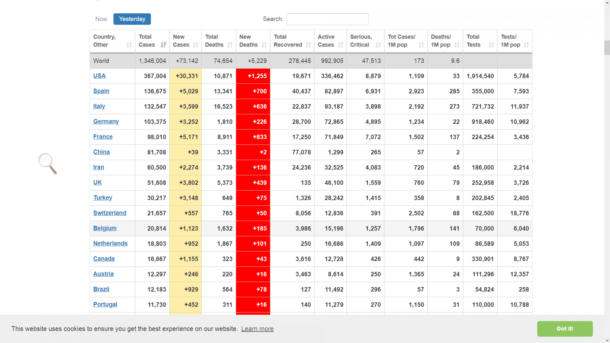Sort by New Cases column arrow
Image resolution: width=610 pixels, height=343 pixels.
196,45
